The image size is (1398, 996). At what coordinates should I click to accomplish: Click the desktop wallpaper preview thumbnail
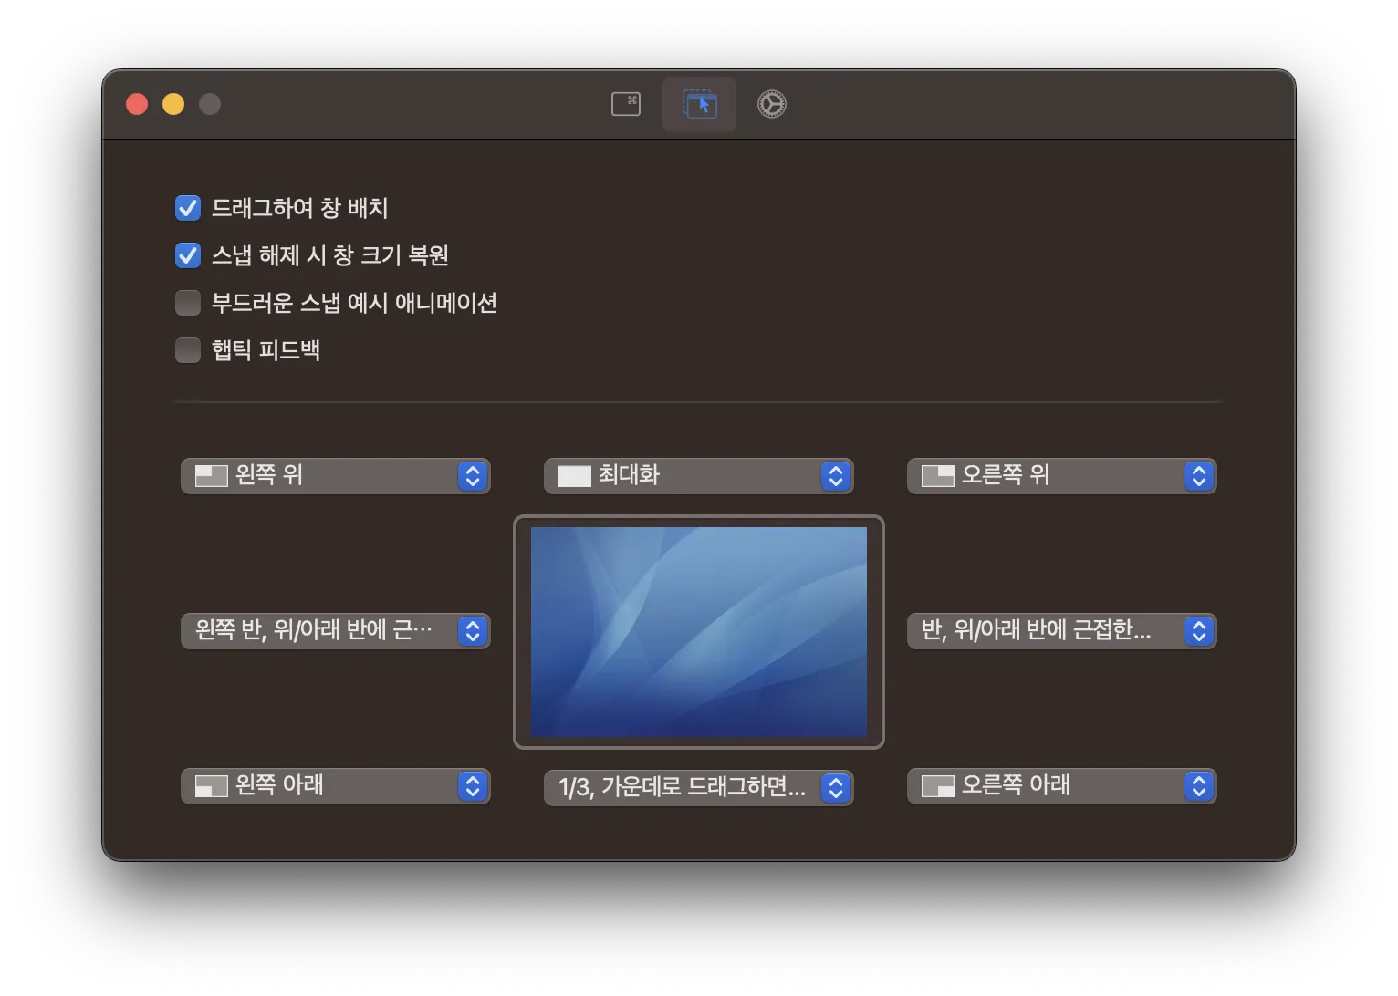coord(699,632)
